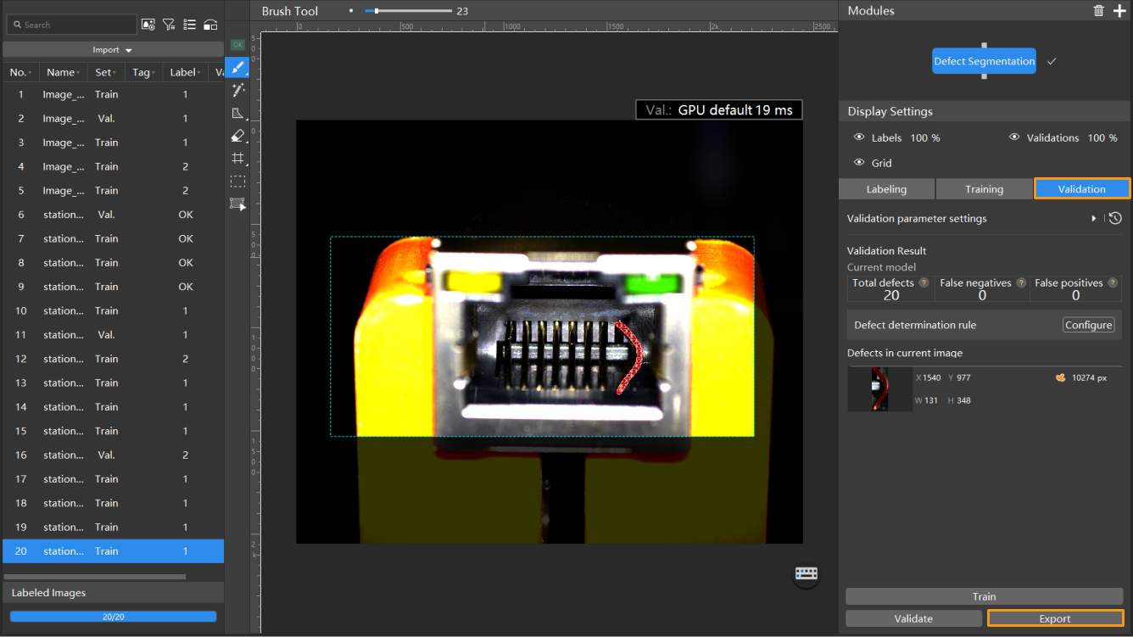This screenshot has width=1133, height=637.
Task: Open the filter icon beside search
Action: 169,25
